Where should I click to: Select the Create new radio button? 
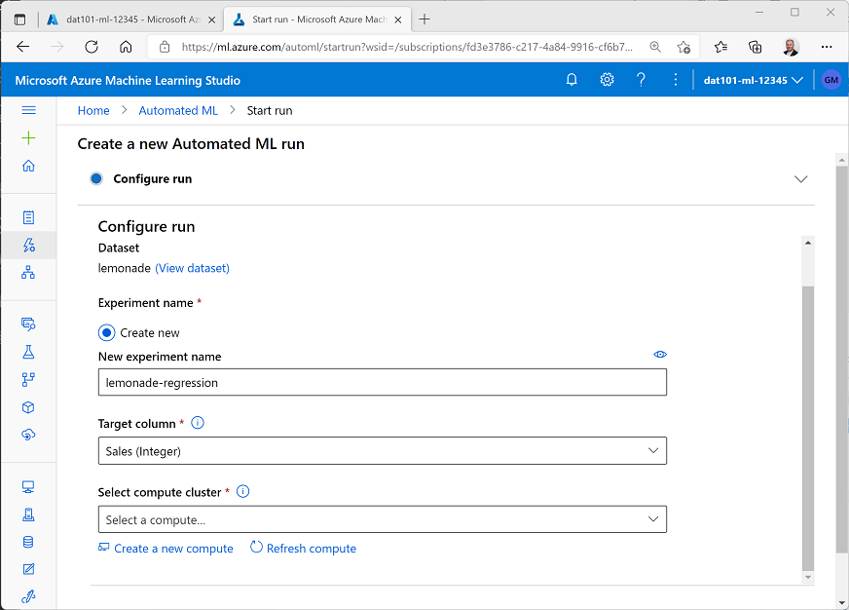tap(106, 332)
